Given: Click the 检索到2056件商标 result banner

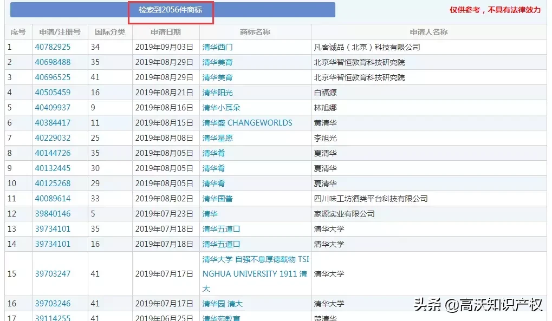Looking at the screenshot, I should tap(171, 9).
